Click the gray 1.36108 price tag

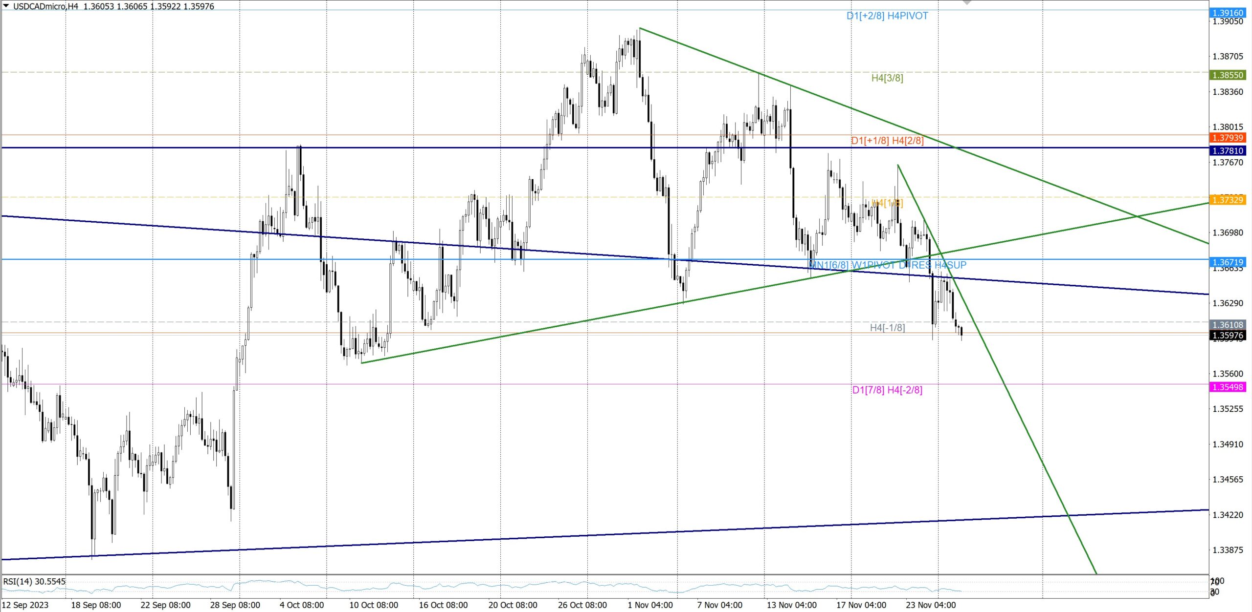[1228, 325]
